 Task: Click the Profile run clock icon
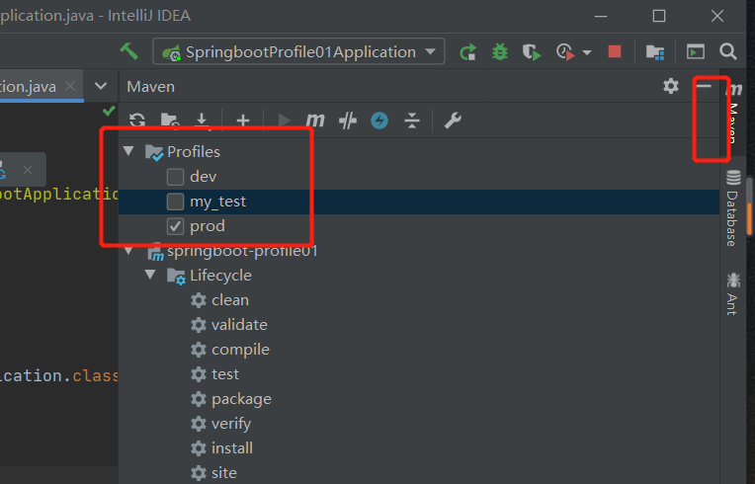coord(565,51)
